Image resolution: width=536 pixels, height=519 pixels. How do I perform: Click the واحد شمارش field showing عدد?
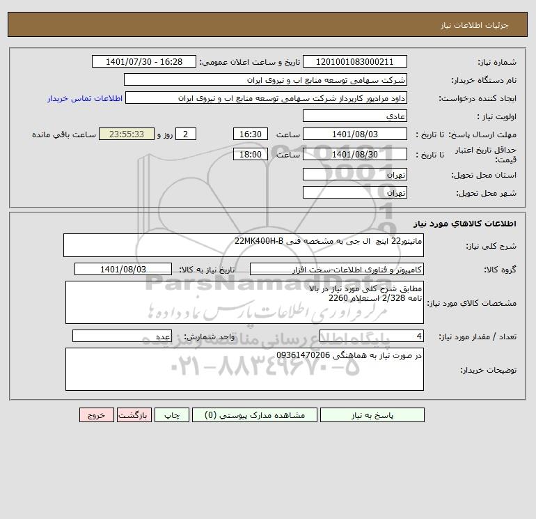[x=122, y=336]
